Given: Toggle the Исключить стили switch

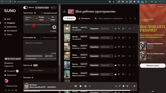Looking at the screenshot, I should pos(40,37).
